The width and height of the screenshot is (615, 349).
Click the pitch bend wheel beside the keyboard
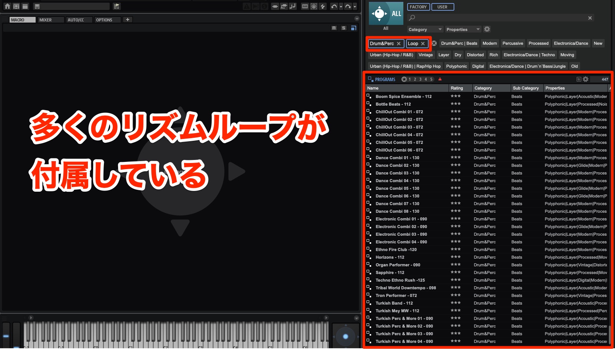click(x=6, y=335)
